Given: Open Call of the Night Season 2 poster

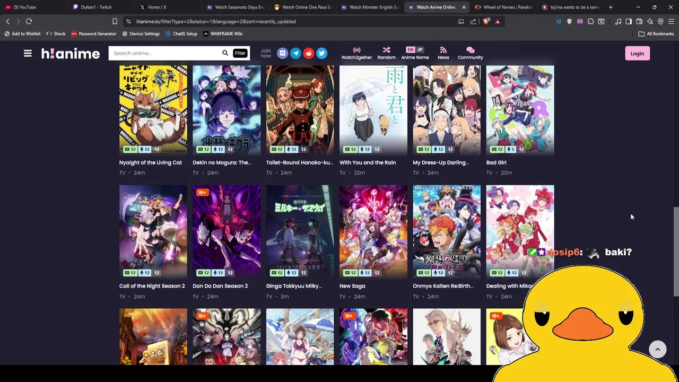Looking at the screenshot, I should point(153,231).
